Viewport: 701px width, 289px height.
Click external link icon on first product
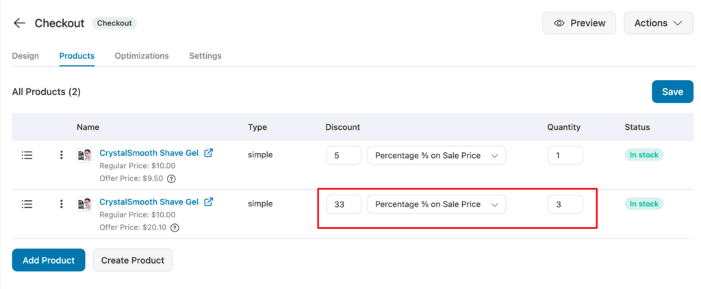tap(209, 153)
